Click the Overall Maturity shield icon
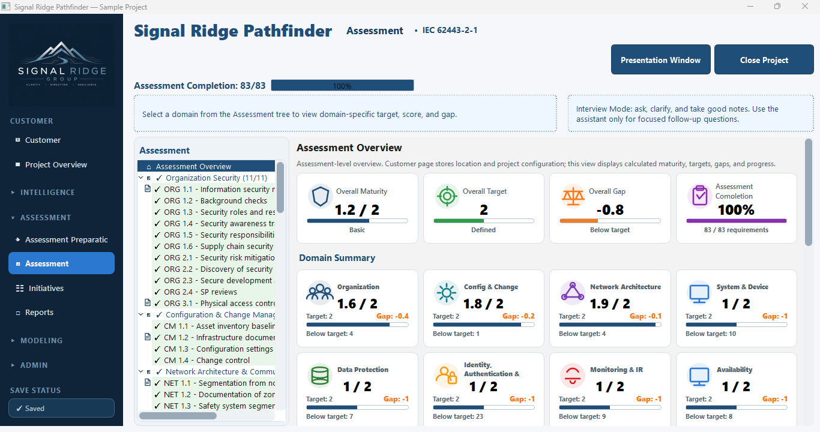 (320, 196)
